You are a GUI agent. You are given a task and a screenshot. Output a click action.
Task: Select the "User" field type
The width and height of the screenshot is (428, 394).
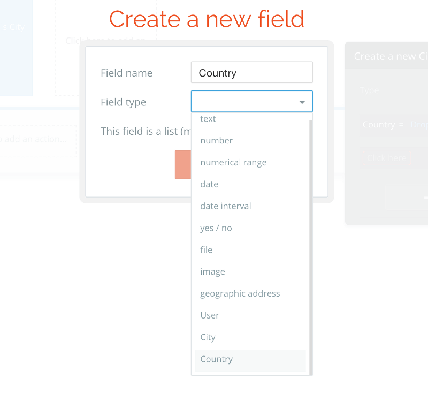[209, 315]
